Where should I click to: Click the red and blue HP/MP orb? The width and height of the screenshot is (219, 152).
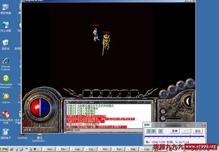(40, 108)
